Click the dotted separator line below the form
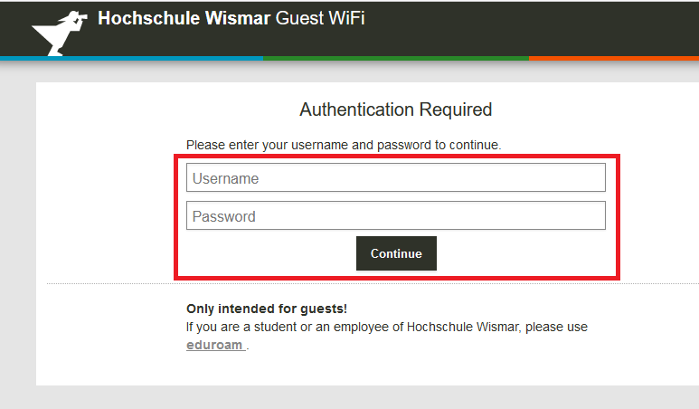699x409 pixels. [x=373, y=283]
